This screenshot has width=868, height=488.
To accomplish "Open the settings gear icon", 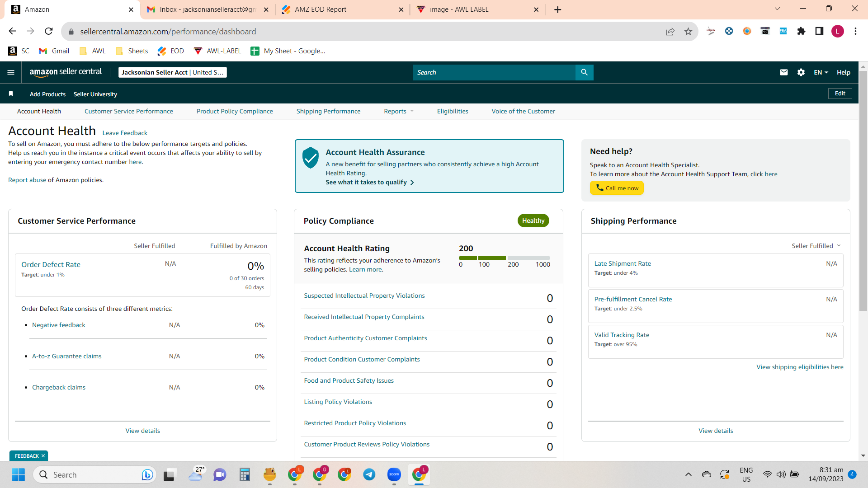I will [801, 72].
